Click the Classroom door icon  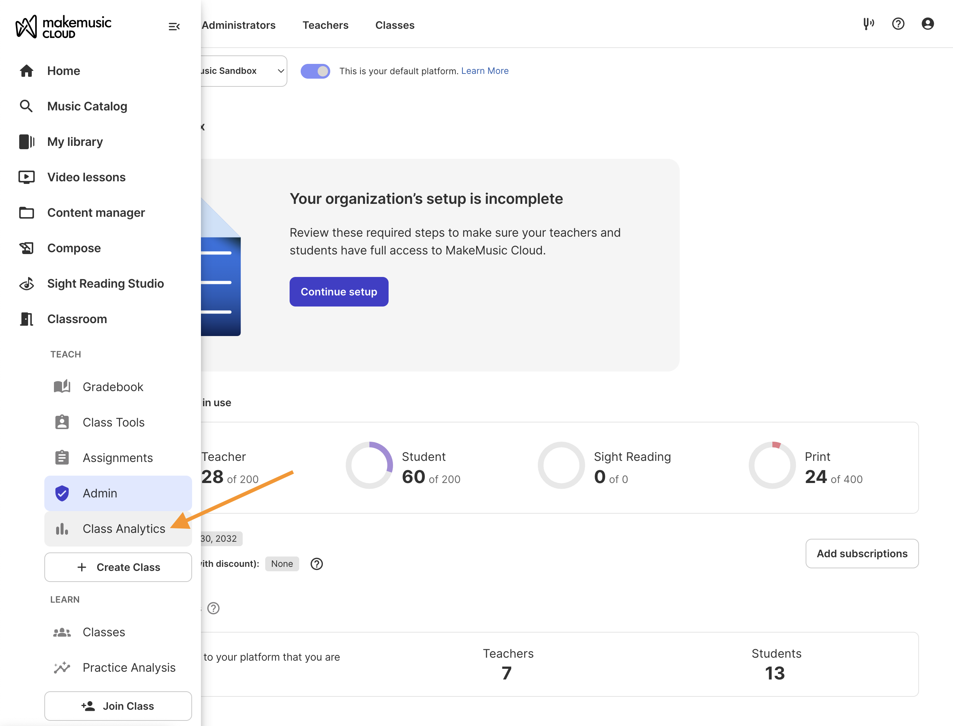[26, 319]
